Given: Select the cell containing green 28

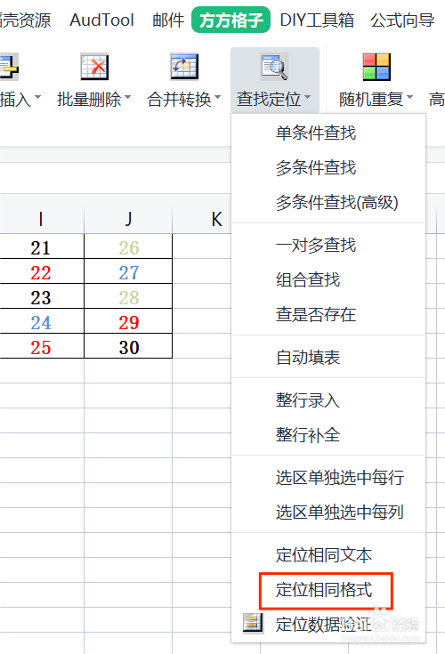Looking at the screenshot, I should click(128, 296).
